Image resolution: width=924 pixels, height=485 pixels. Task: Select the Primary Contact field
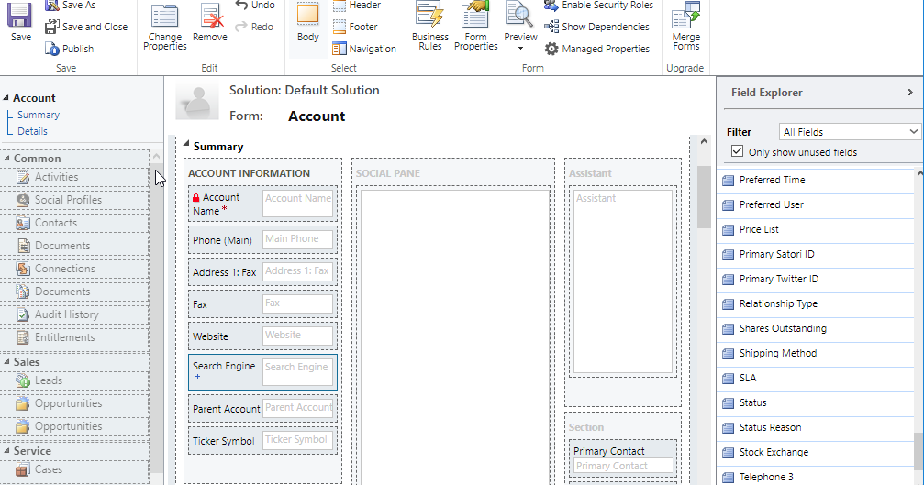coord(623,457)
